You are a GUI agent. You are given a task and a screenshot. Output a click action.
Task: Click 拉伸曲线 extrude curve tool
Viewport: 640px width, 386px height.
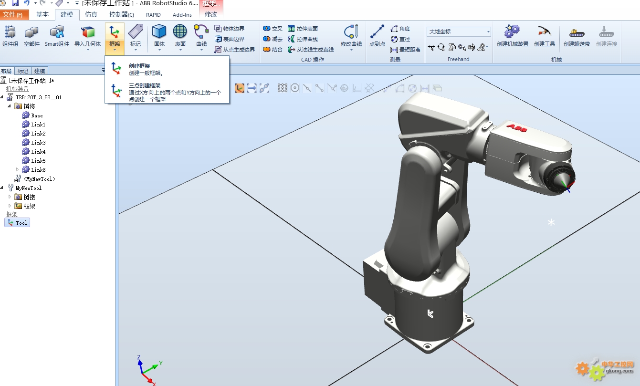tap(303, 39)
